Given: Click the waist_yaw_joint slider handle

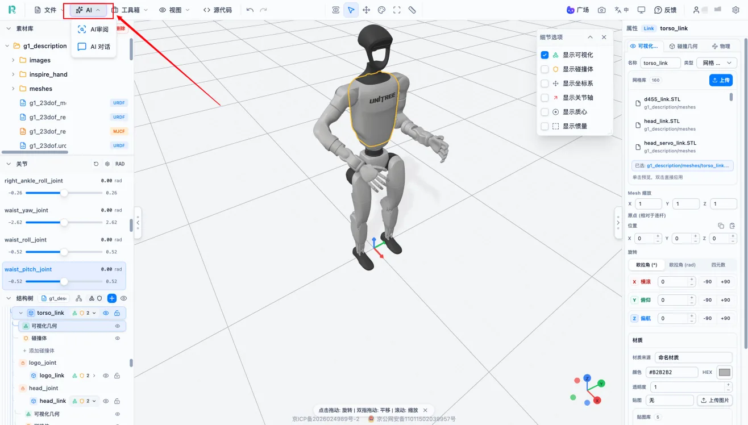Looking at the screenshot, I should 64,222.
